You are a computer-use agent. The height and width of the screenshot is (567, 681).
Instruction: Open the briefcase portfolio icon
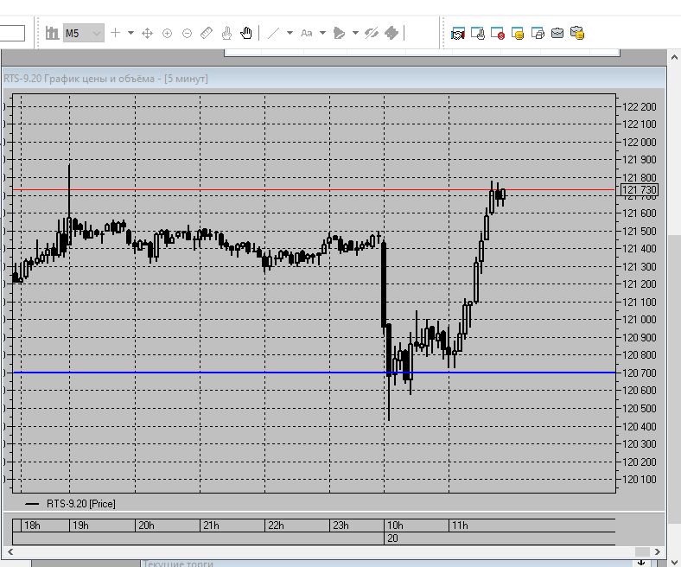tap(557, 33)
